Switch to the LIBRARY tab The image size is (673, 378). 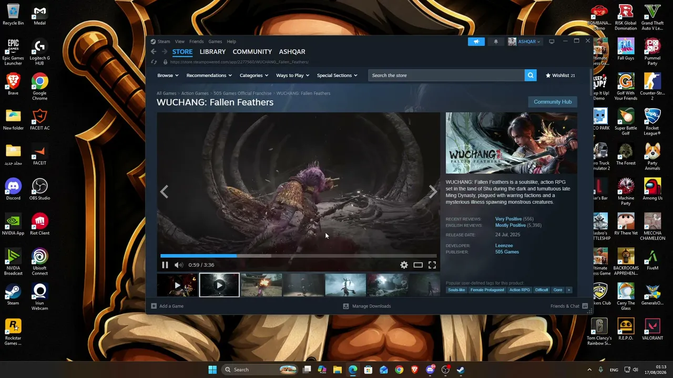point(212,51)
